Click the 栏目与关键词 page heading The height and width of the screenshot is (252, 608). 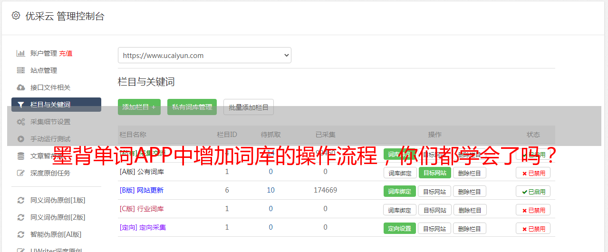click(146, 82)
